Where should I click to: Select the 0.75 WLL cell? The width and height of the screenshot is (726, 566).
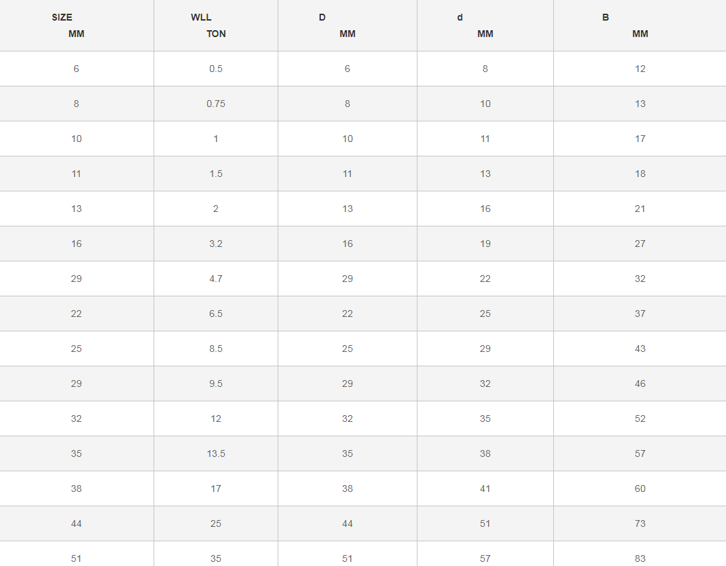pyautogui.click(x=216, y=104)
